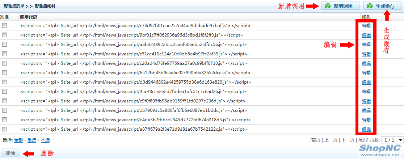Open 编辑 link for the c74d97b01eae row
404x160 pixels.
366,25
